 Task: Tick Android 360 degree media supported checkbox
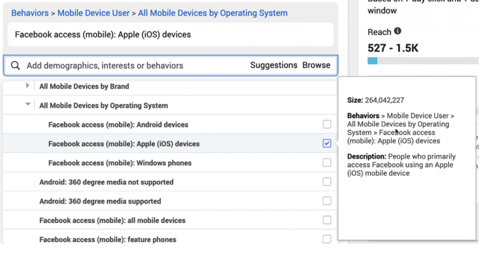[327, 201]
